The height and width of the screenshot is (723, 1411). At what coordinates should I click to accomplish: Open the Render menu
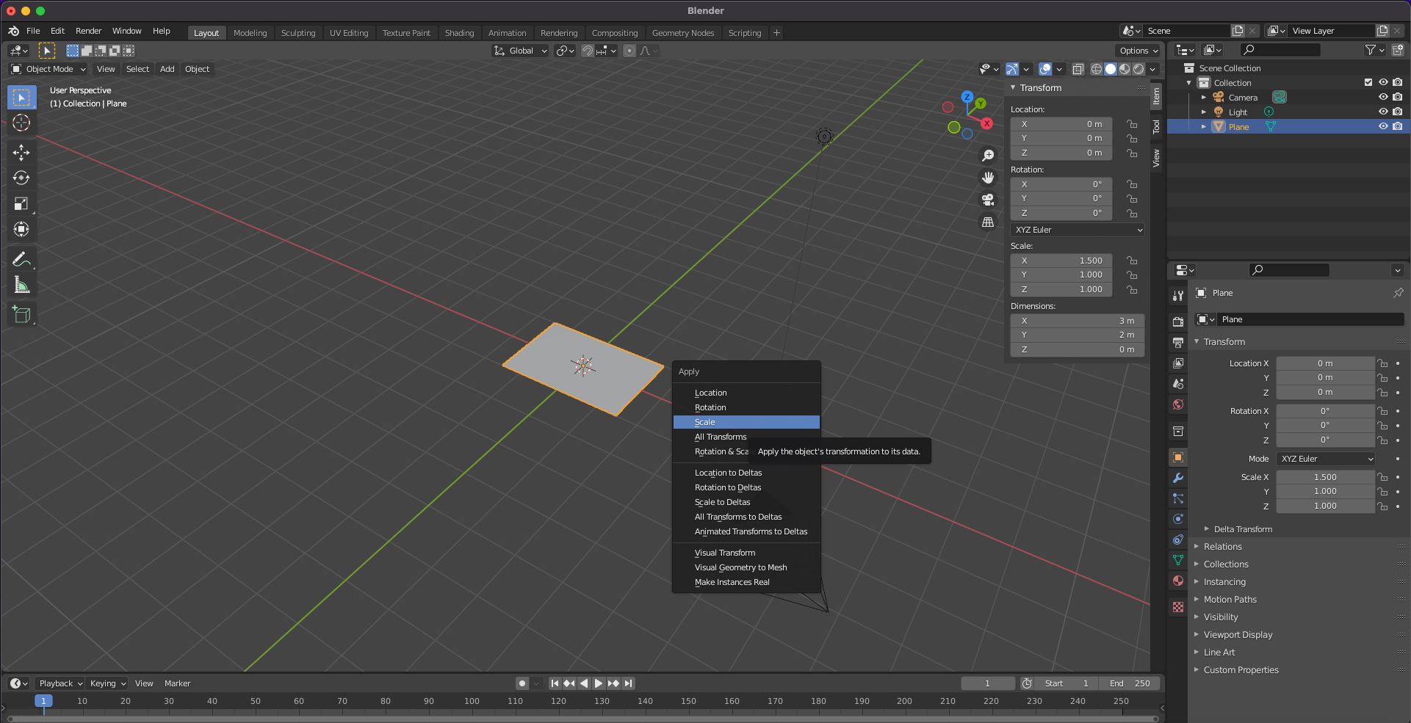coord(89,31)
